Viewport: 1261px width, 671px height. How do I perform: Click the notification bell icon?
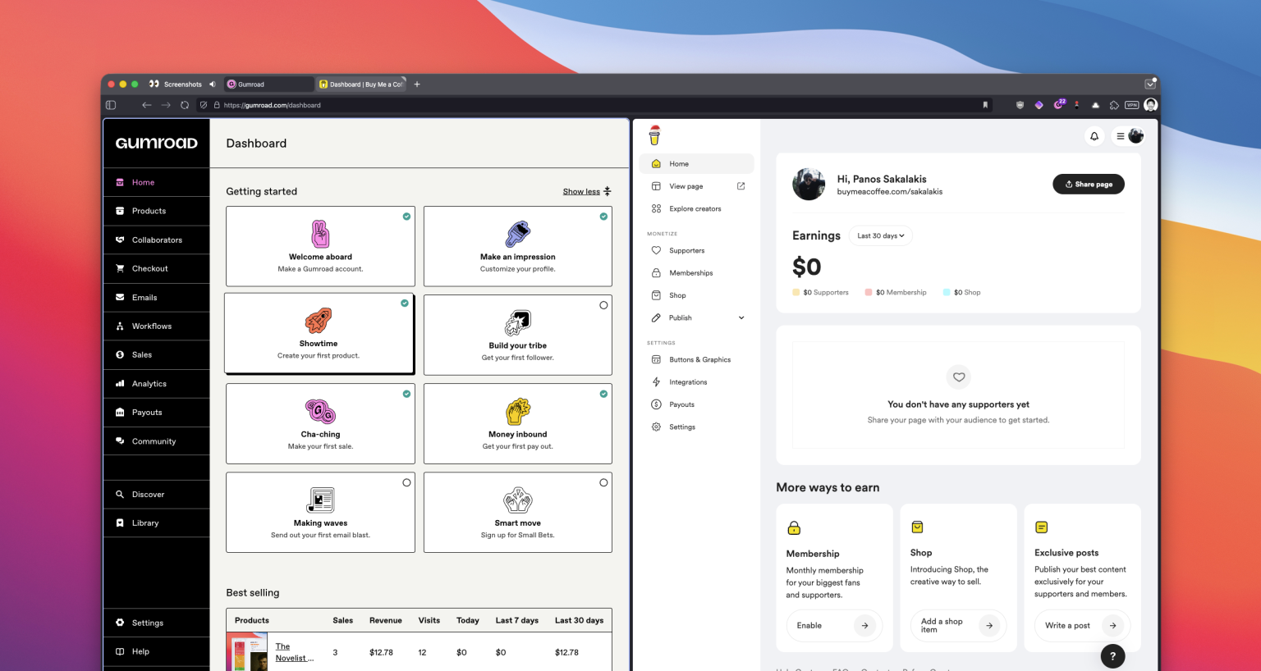[x=1094, y=136]
